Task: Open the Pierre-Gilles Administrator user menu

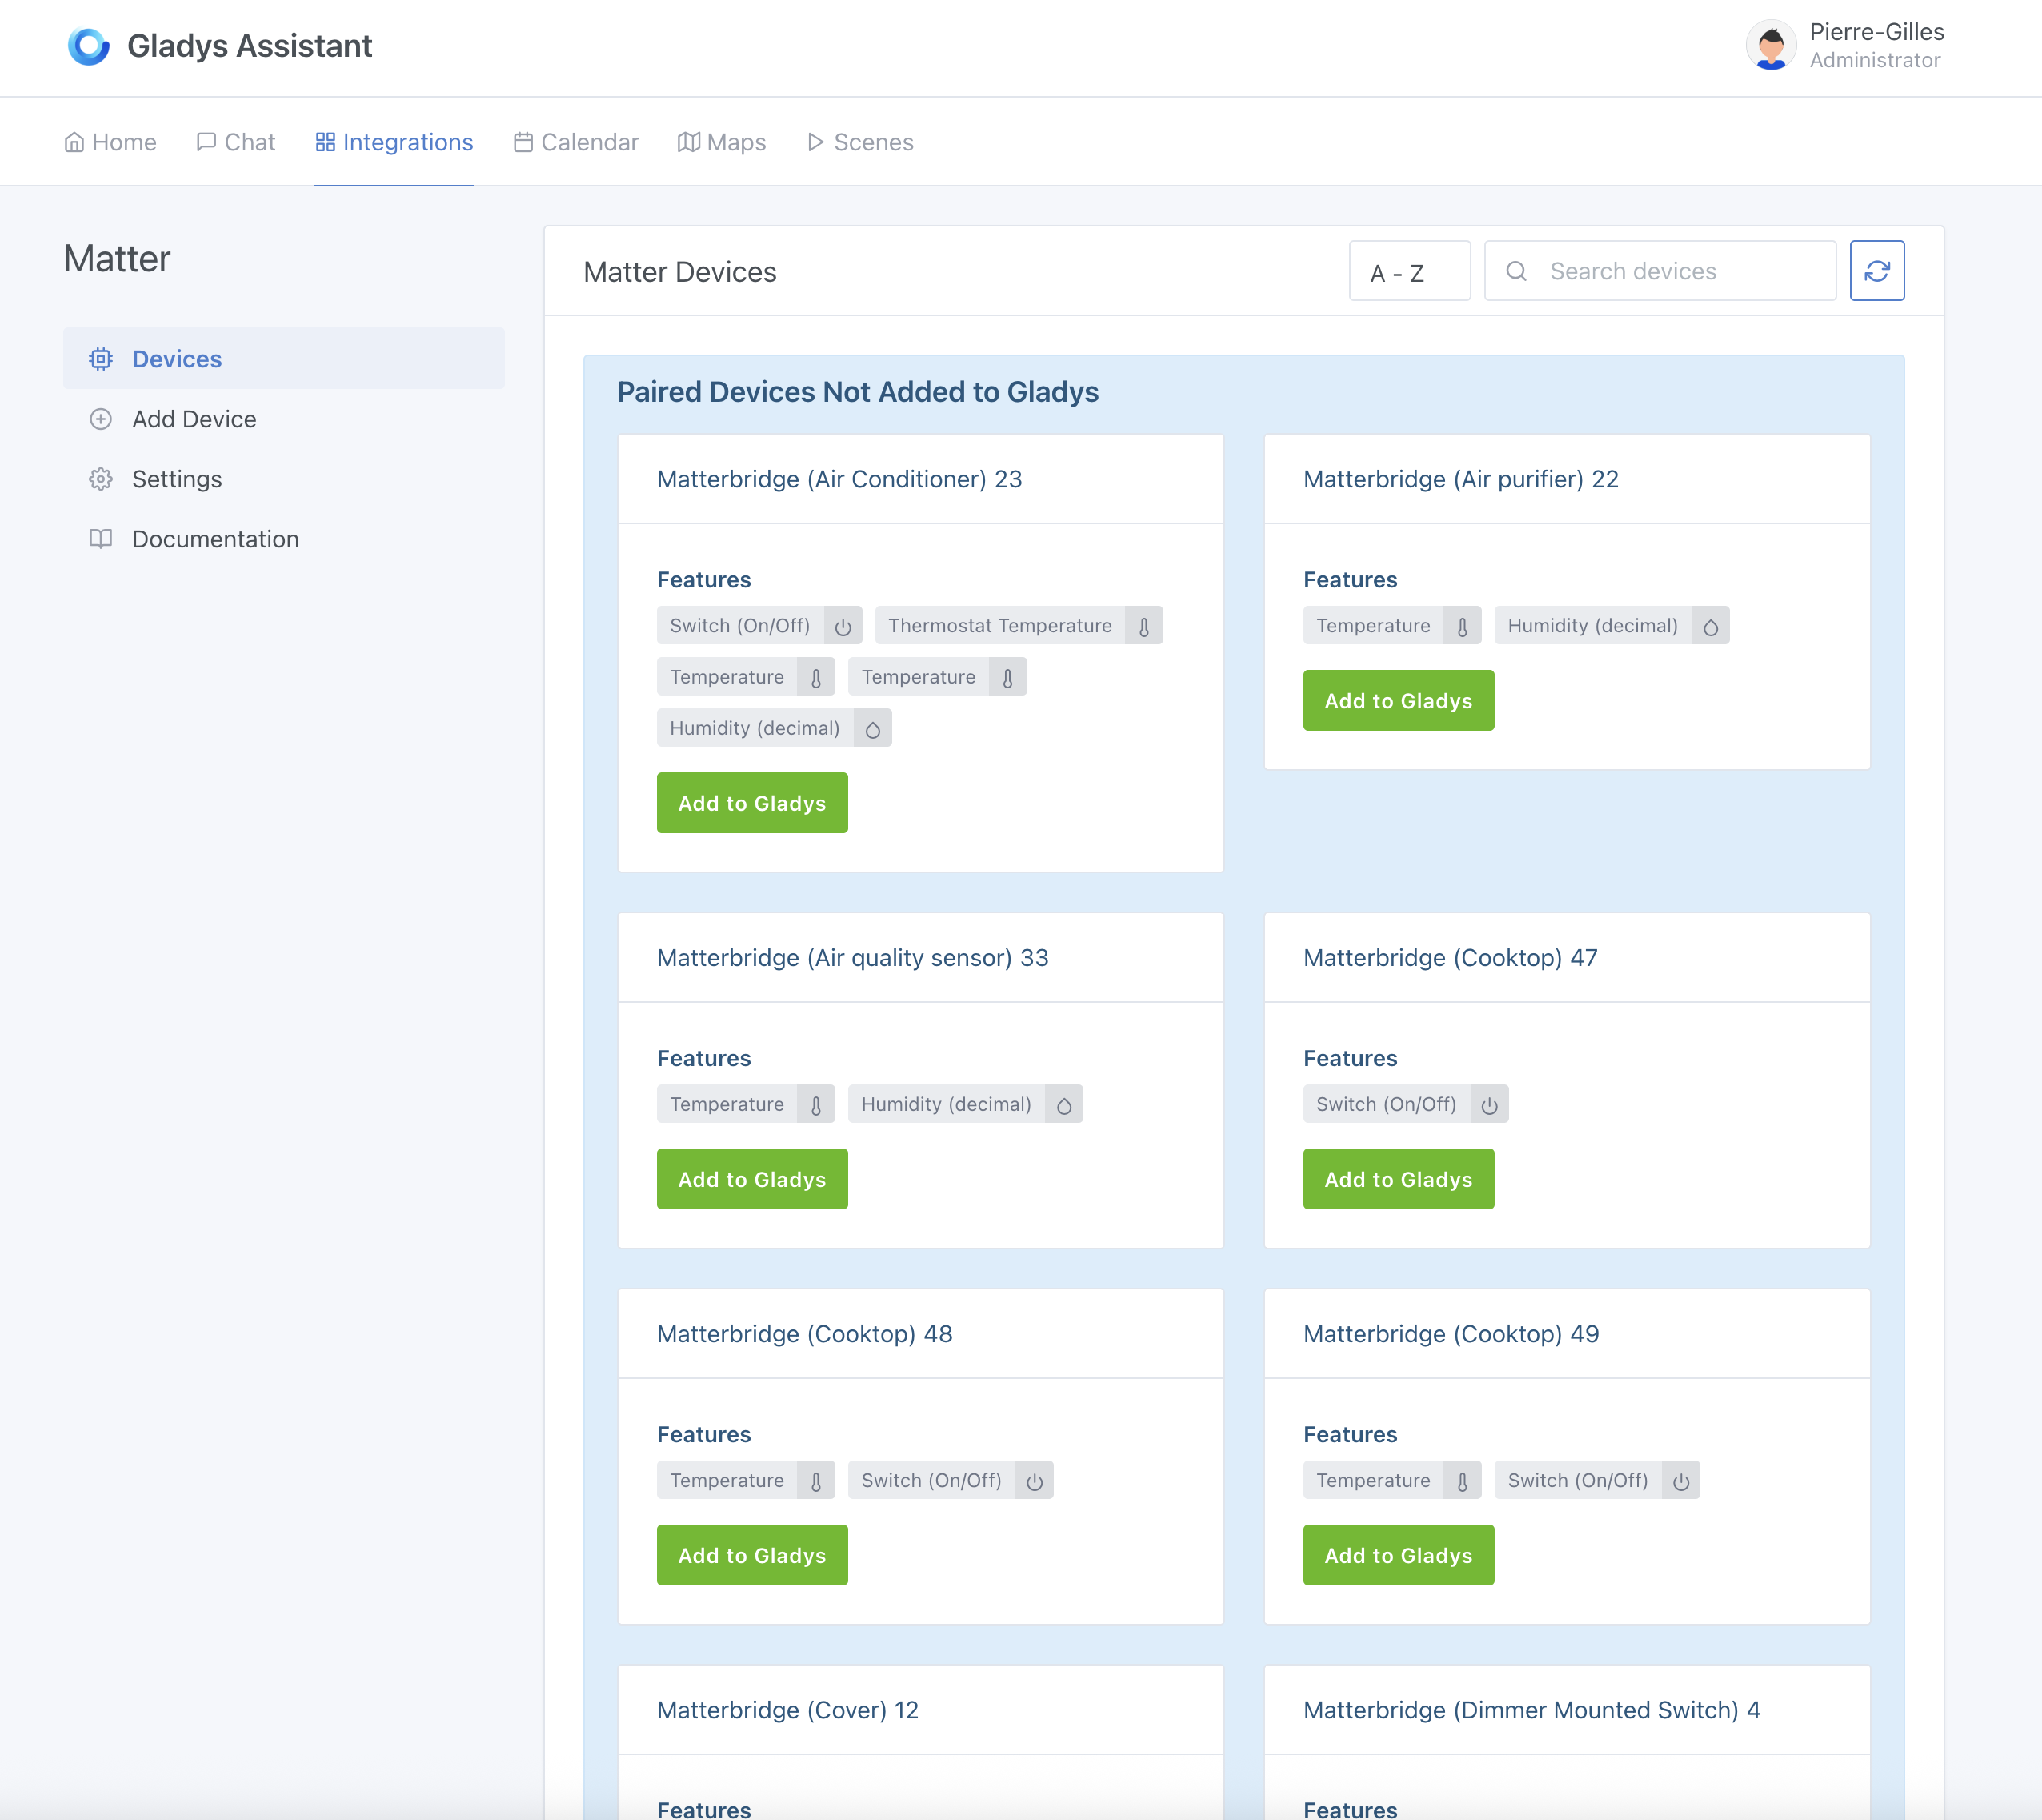Action: pyautogui.click(x=1875, y=46)
